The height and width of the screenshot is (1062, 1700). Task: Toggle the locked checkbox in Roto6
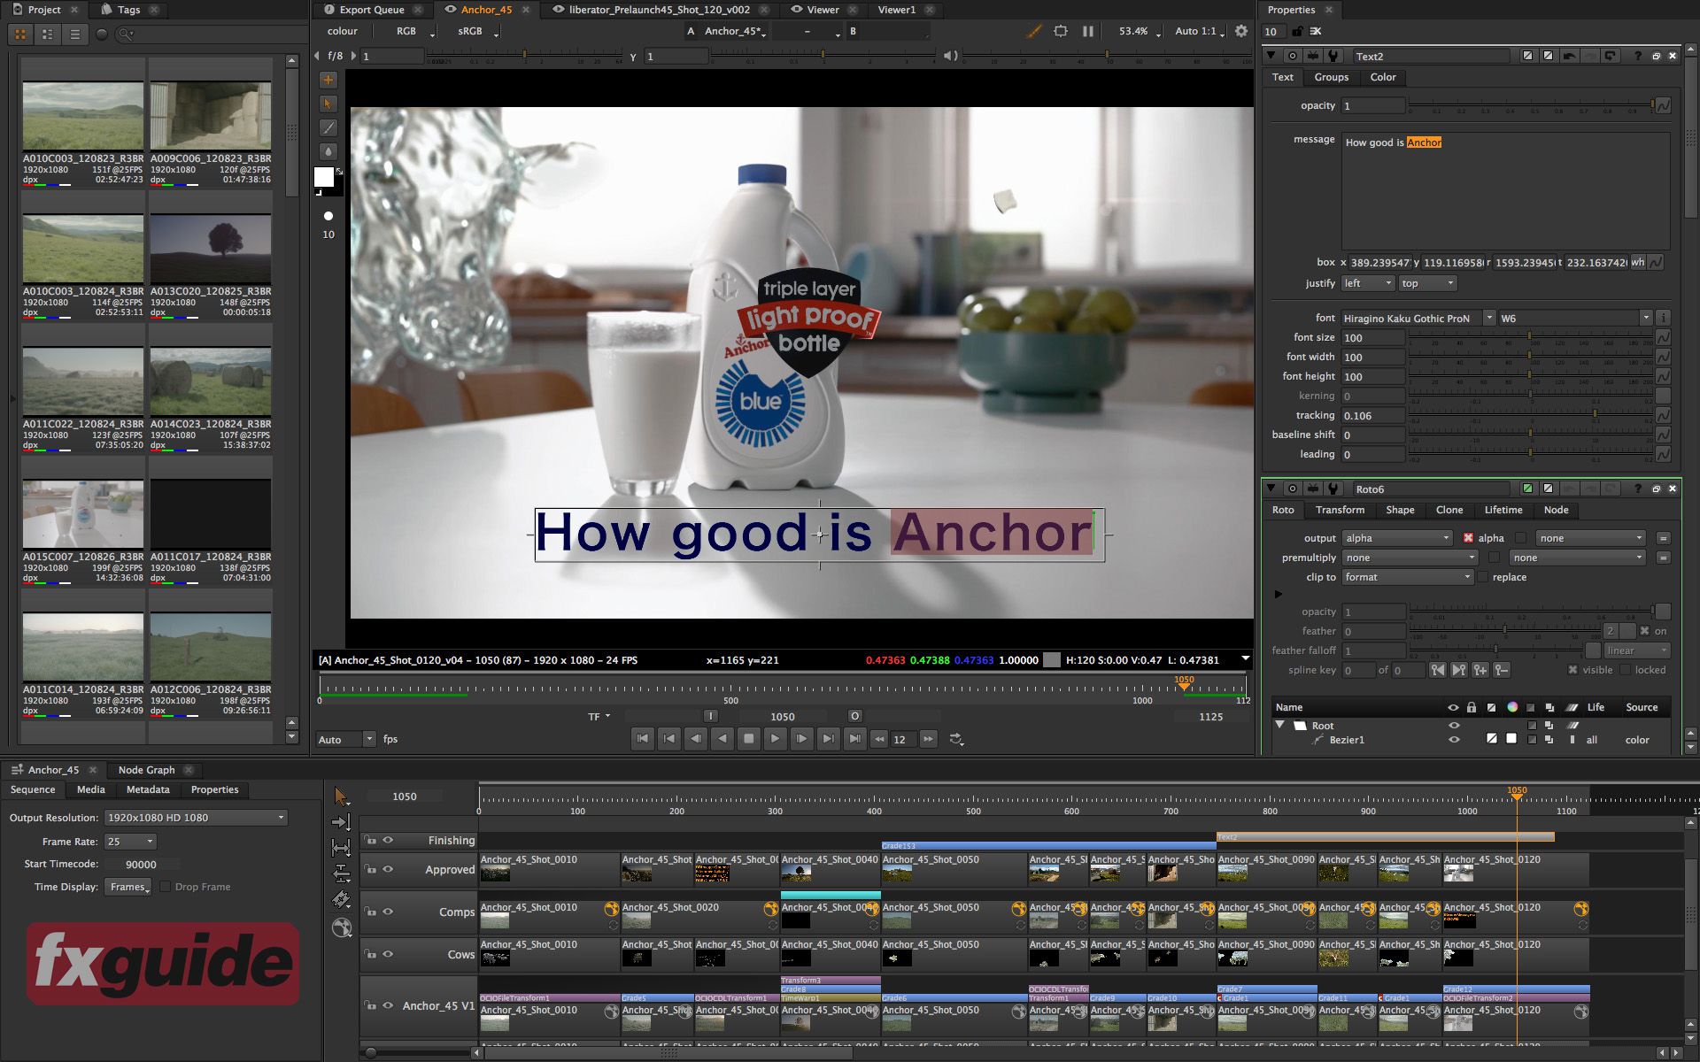[1626, 670]
